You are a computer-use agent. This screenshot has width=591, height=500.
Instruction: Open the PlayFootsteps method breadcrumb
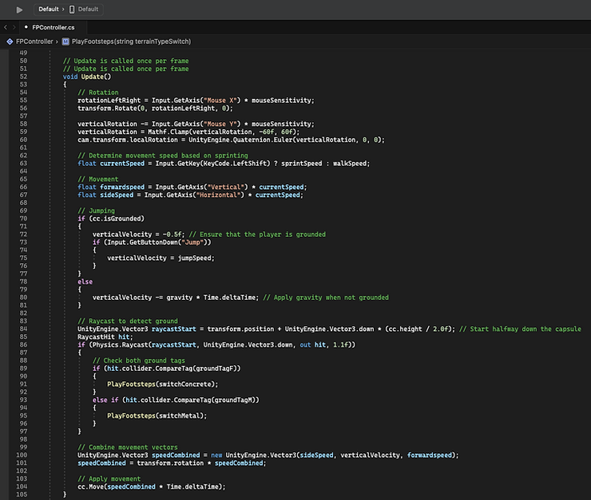(x=131, y=41)
